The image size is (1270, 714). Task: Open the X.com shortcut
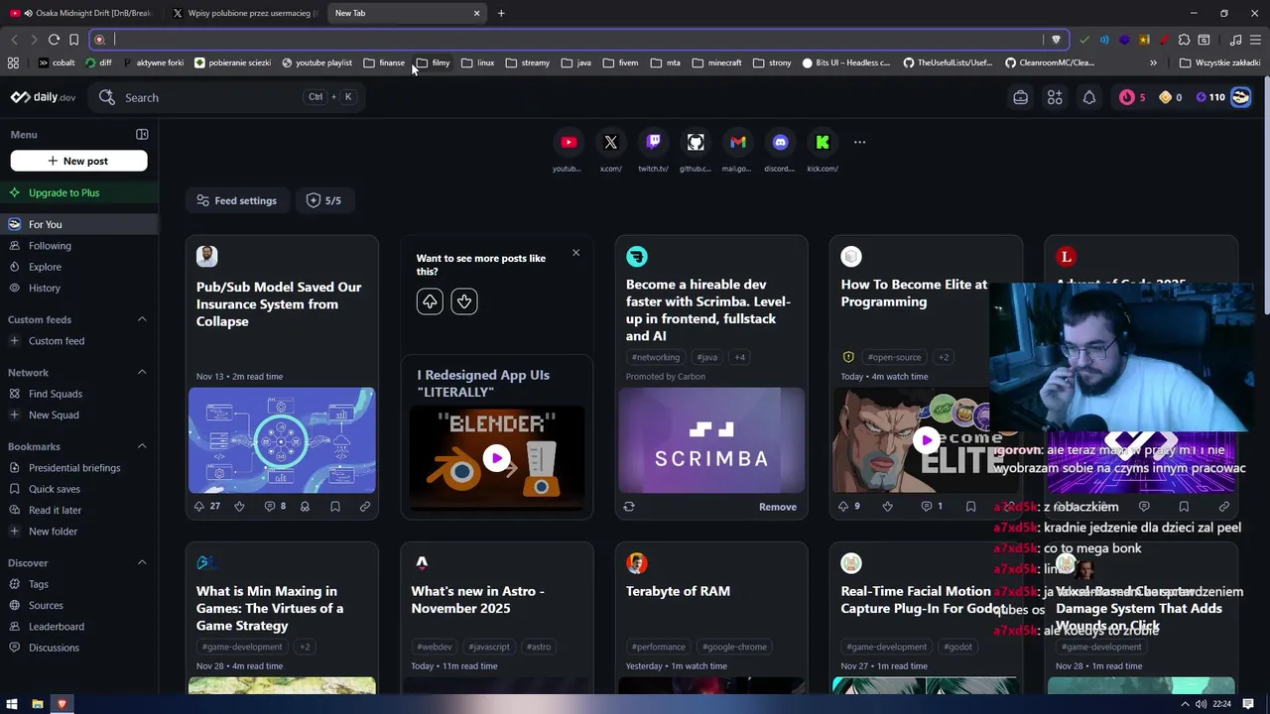point(611,143)
